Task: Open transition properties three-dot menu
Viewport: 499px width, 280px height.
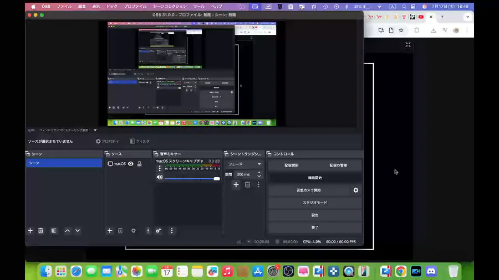Action: point(258,185)
